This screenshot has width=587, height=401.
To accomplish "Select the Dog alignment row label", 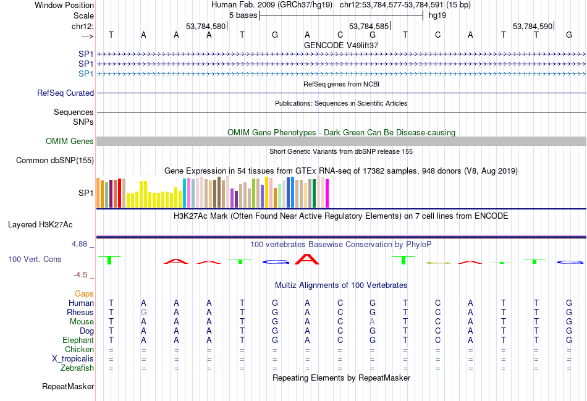I will [87, 331].
